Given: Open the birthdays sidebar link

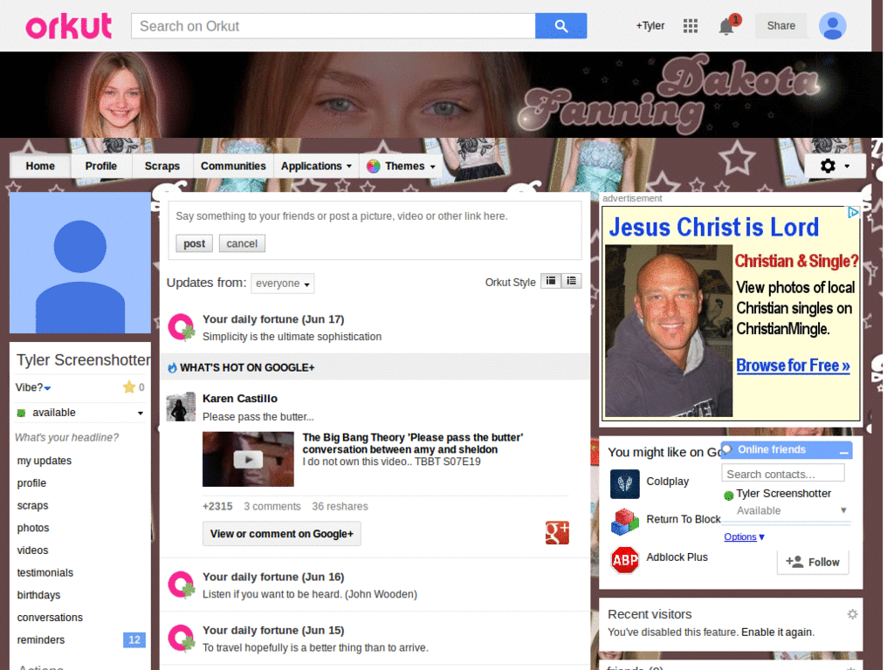Looking at the screenshot, I should (x=38, y=595).
